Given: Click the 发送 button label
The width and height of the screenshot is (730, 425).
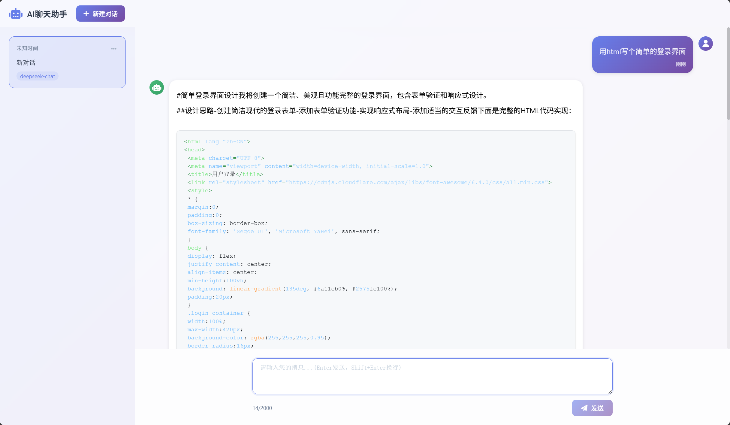Looking at the screenshot, I should click(x=597, y=408).
